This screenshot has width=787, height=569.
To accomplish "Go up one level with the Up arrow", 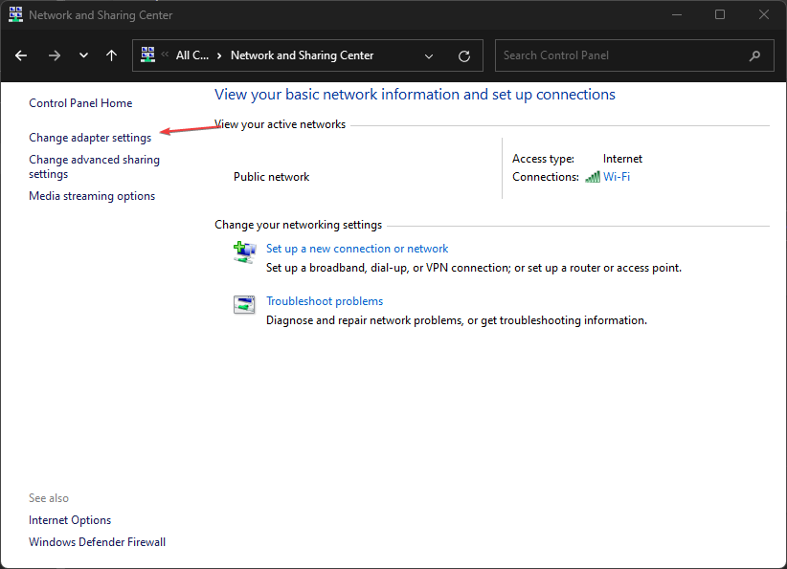I will 112,55.
